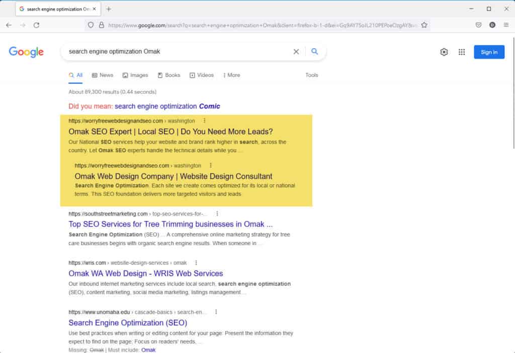The height and width of the screenshot is (353, 515).
Task: Open the tracking protection shield icon
Action: [x=91, y=25]
